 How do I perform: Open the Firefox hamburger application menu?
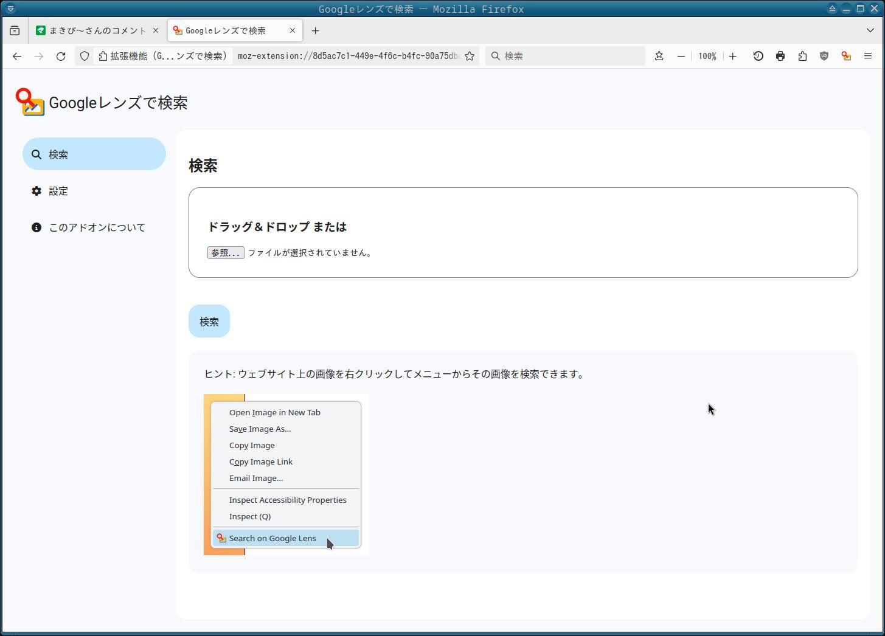coord(868,56)
